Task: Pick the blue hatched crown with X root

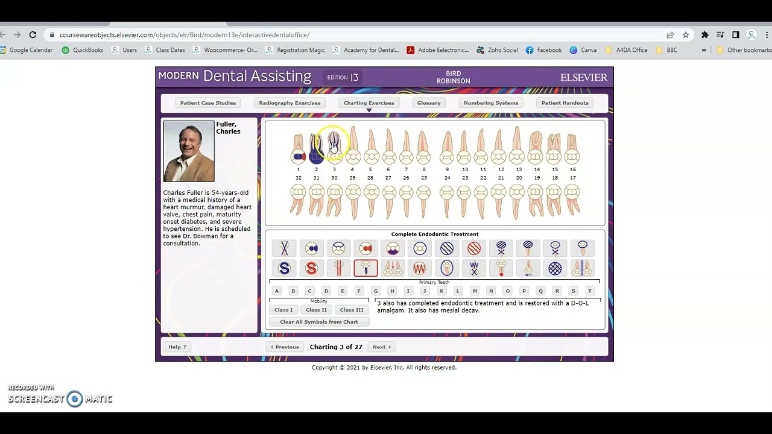Action: (501, 248)
